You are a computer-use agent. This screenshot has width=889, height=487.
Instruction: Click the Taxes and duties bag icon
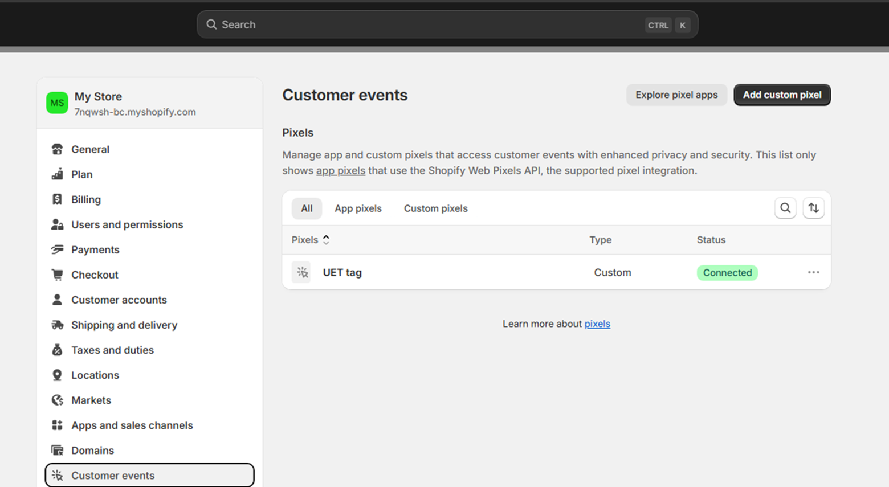tap(57, 350)
